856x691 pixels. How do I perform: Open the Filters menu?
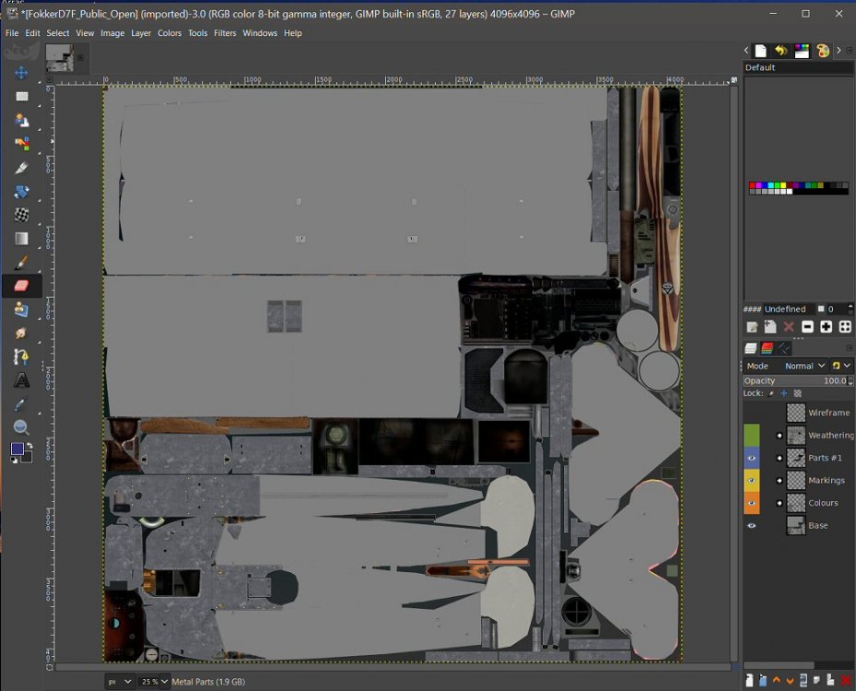pyautogui.click(x=225, y=33)
